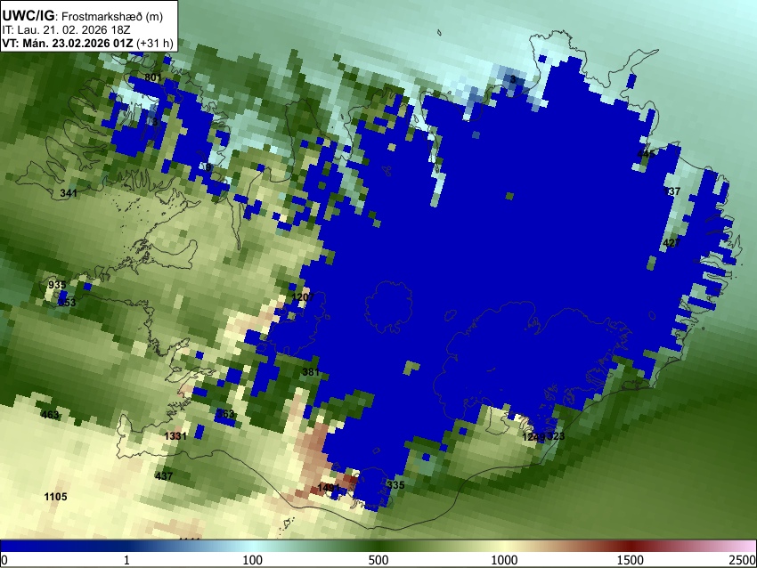Viewport: 757px width, 568px height.
Task: Click the 341 value on the map
Action: 69,193
